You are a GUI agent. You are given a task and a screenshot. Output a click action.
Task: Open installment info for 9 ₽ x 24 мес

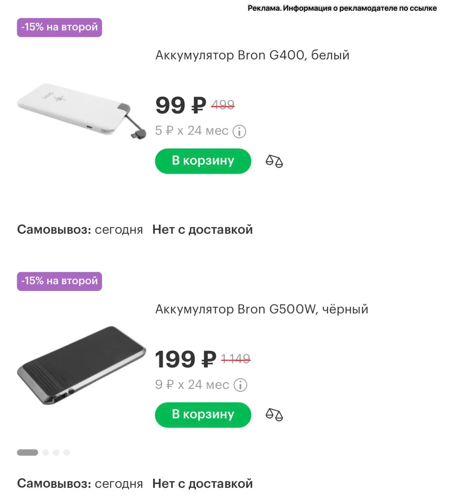point(240,385)
